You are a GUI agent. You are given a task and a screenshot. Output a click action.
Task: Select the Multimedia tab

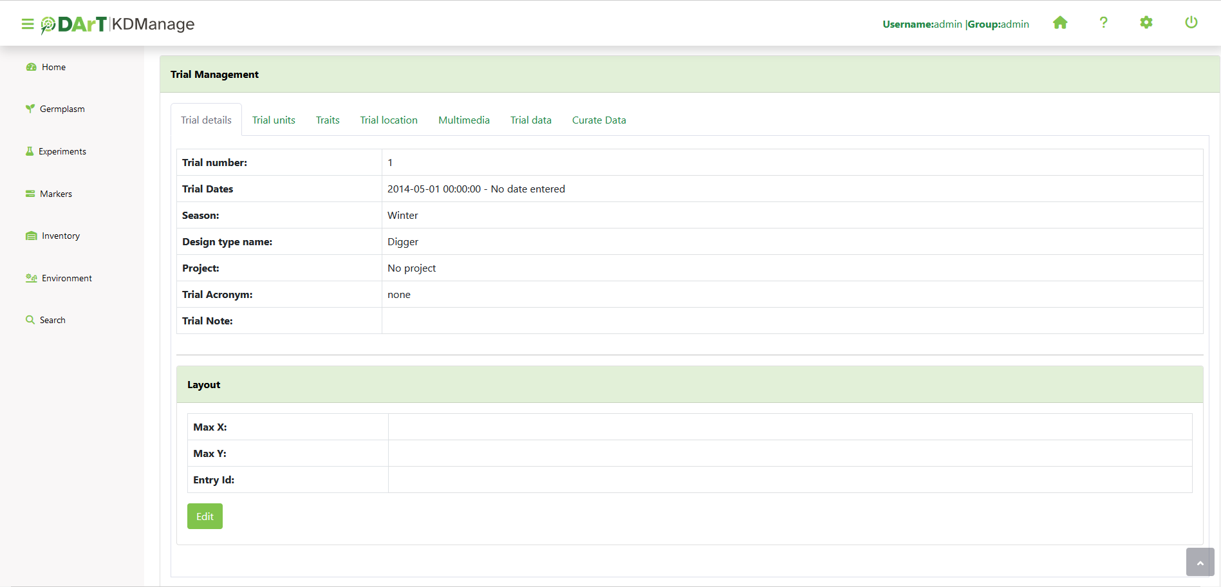pos(463,120)
